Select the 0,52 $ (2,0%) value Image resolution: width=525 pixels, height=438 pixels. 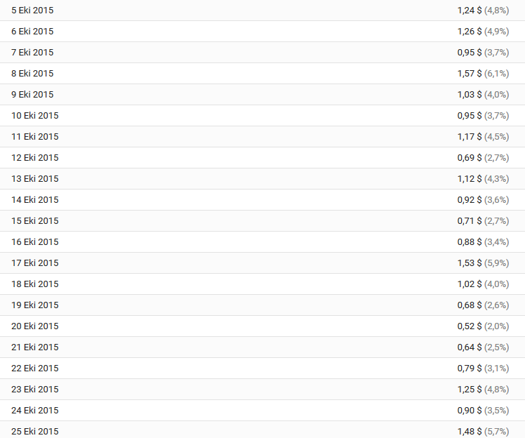pos(483,326)
